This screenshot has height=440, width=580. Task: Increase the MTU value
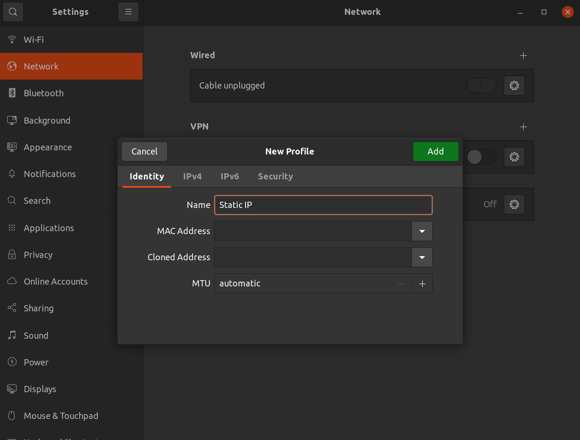tap(422, 283)
